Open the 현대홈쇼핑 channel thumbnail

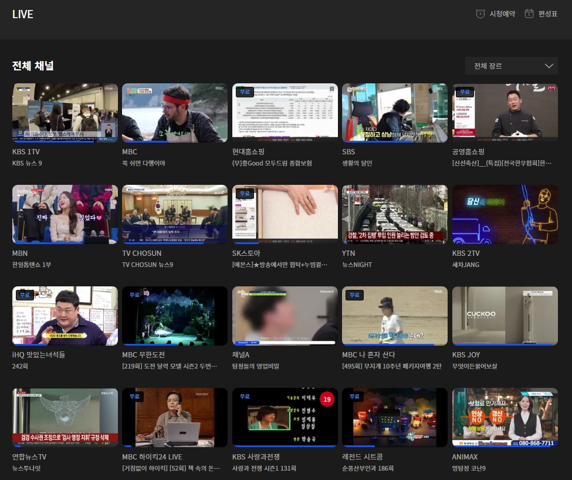coord(285,113)
